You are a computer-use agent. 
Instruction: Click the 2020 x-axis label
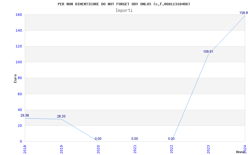point(98,149)
